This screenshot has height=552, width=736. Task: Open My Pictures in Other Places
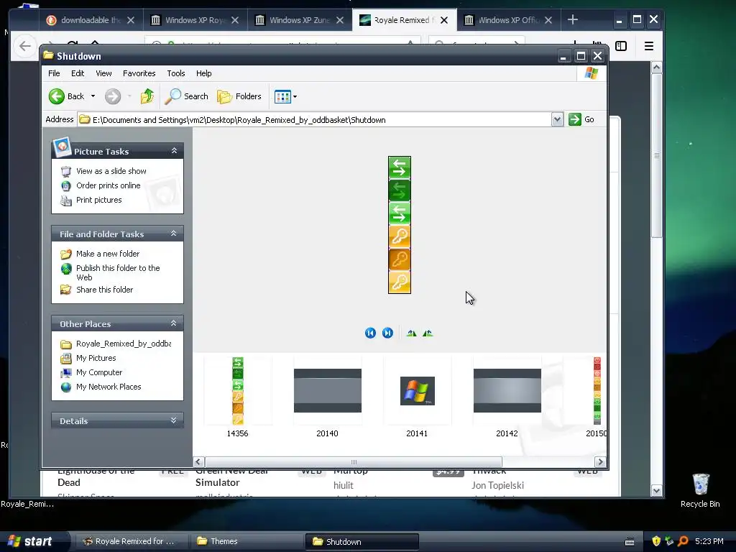(96, 358)
